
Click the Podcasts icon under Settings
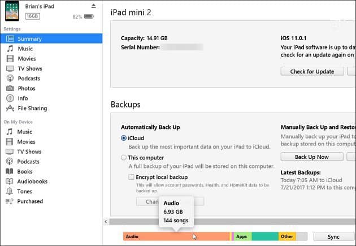pos(10,79)
